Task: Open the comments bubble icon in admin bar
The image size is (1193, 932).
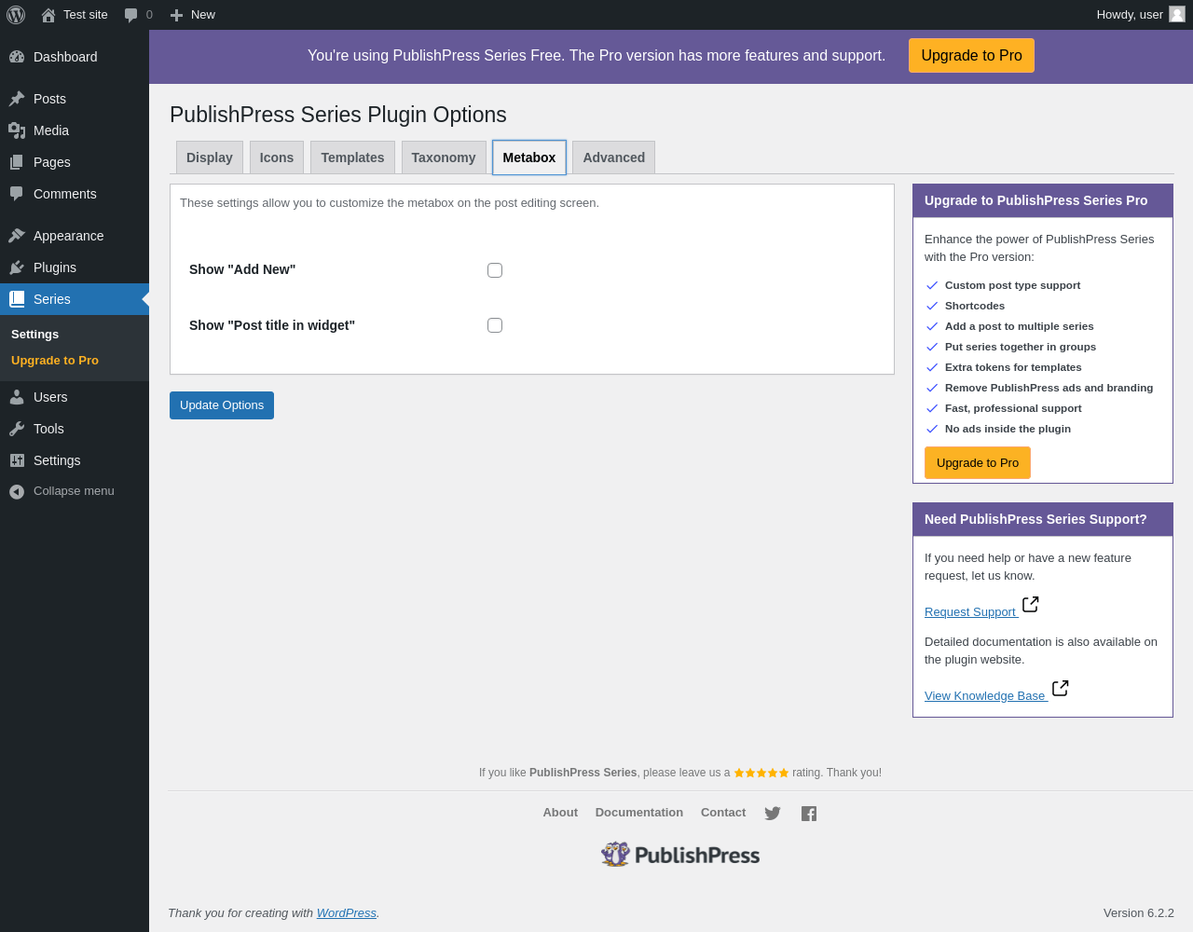Action: click(131, 15)
